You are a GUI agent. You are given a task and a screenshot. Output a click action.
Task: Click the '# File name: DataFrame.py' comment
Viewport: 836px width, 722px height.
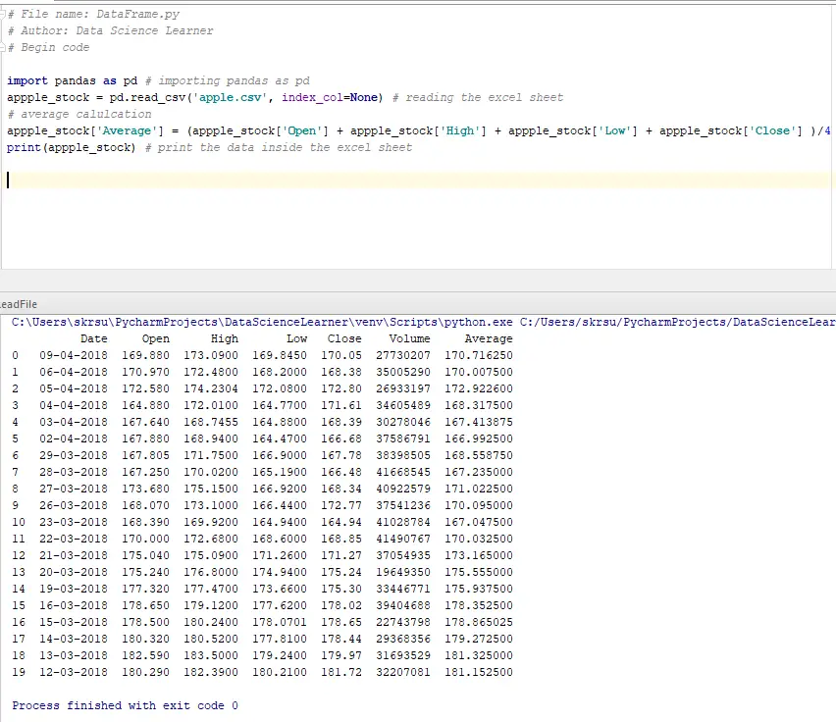click(x=93, y=15)
